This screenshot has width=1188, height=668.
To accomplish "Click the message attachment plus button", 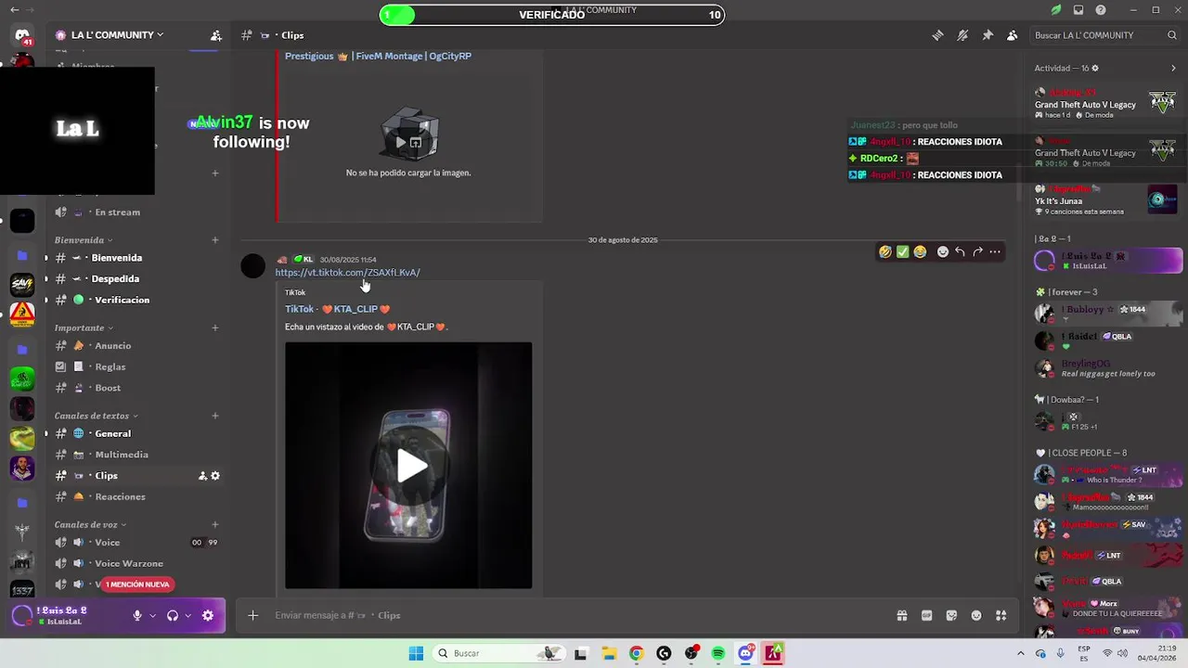I will [x=252, y=615].
